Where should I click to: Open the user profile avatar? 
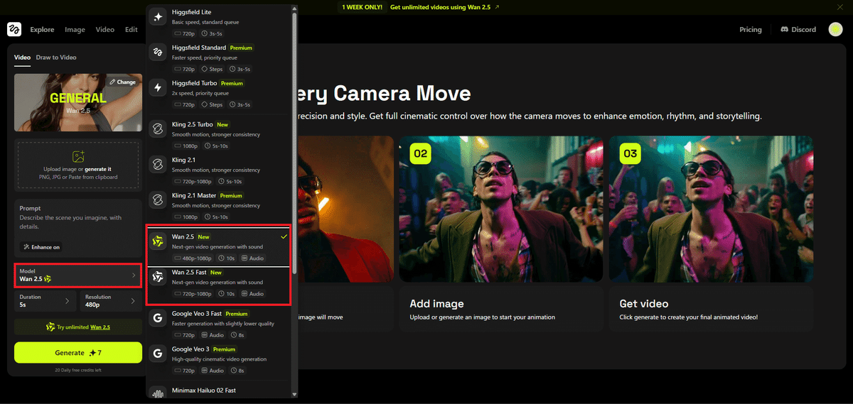[835, 29]
